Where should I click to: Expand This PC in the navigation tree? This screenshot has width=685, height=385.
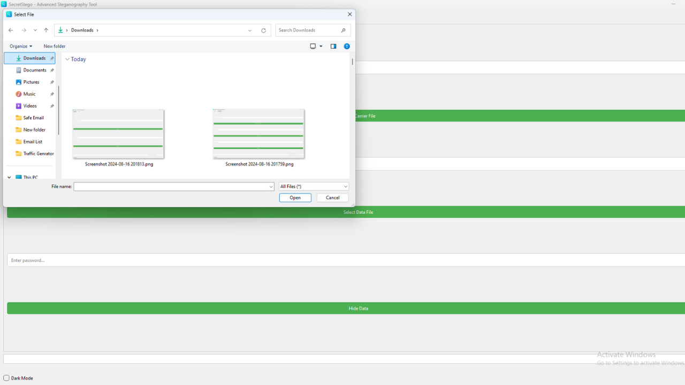point(9,176)
